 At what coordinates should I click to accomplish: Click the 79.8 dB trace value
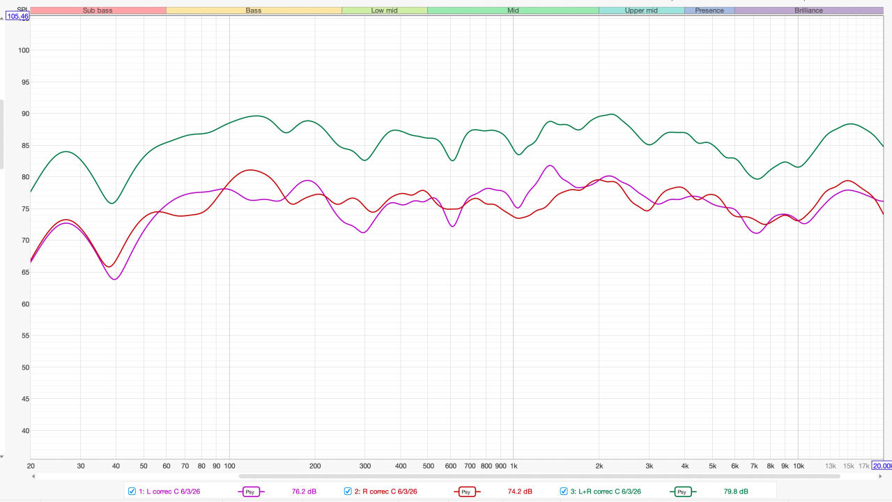(736, 492)
